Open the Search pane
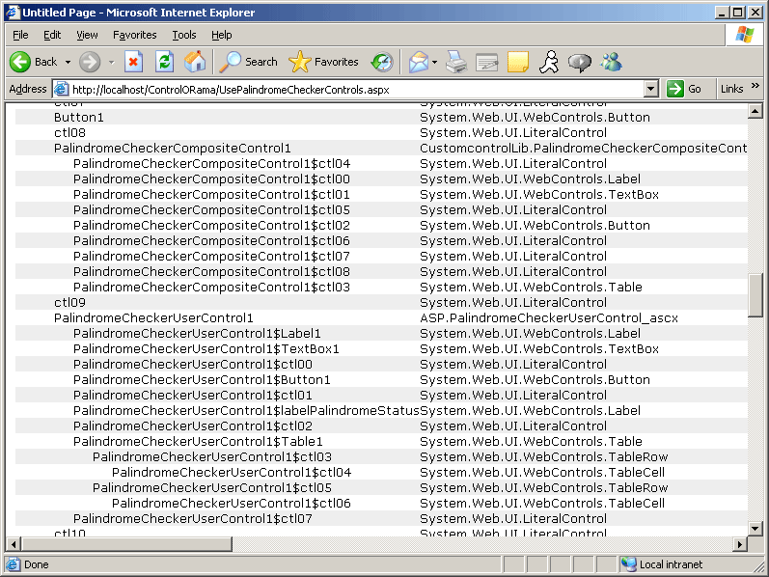 249,62
